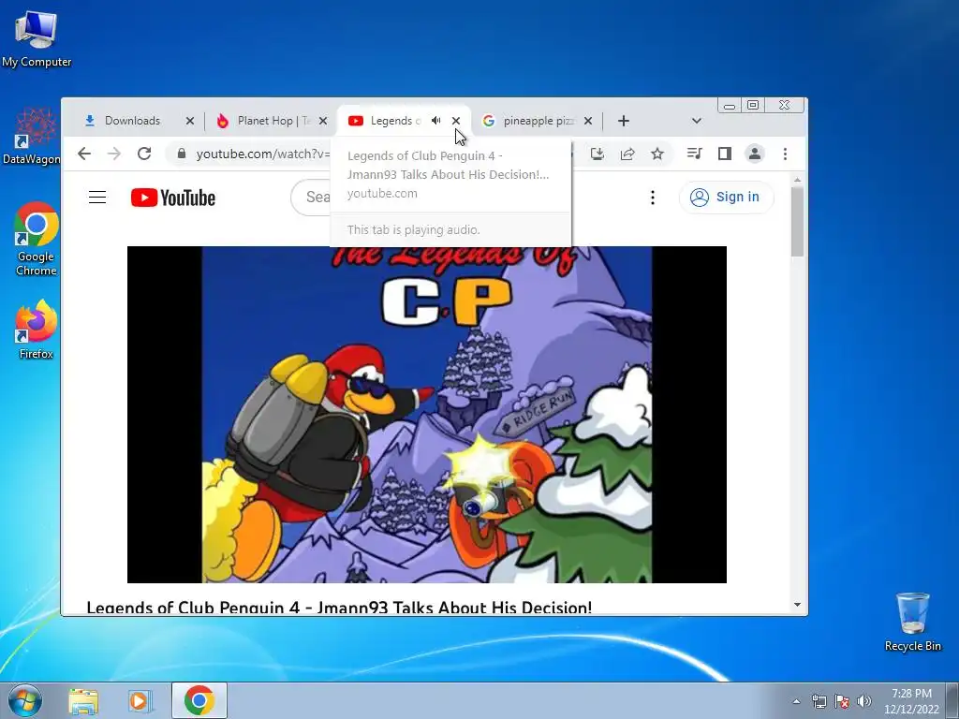This screenshot has width=959, height=719.
Task: Click the address bar URL
Action: click(x=263, y=154)
